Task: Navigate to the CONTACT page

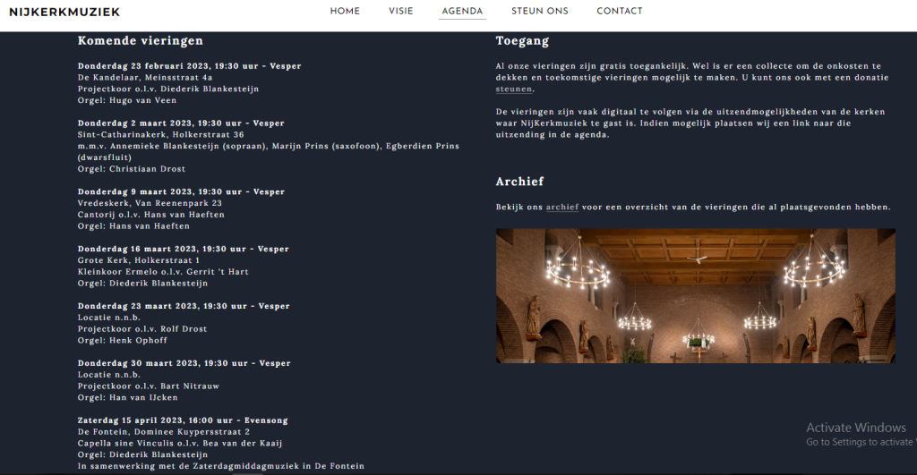Action: [619, 12]
